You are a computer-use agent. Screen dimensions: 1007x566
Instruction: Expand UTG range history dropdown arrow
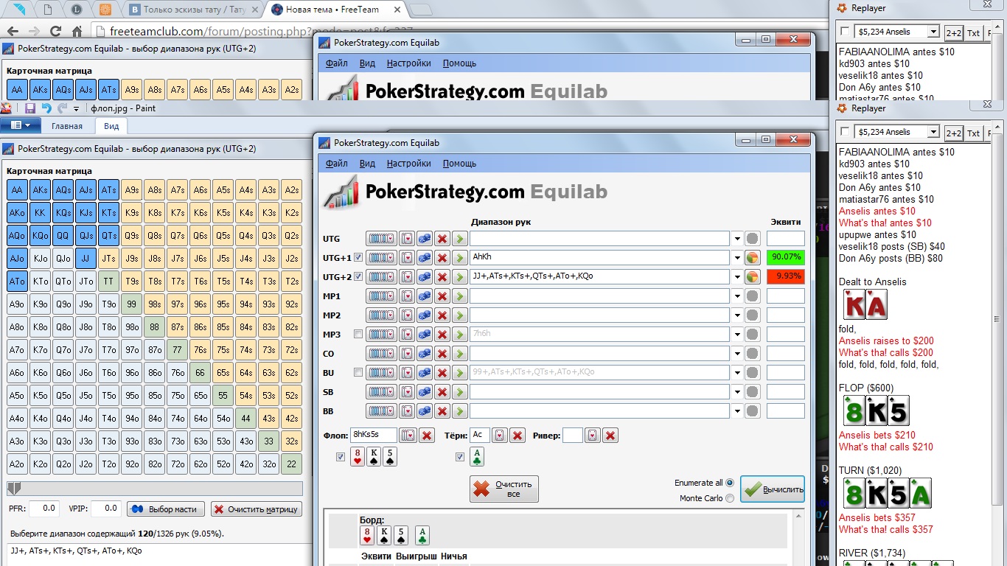click(x=736, y=239)
